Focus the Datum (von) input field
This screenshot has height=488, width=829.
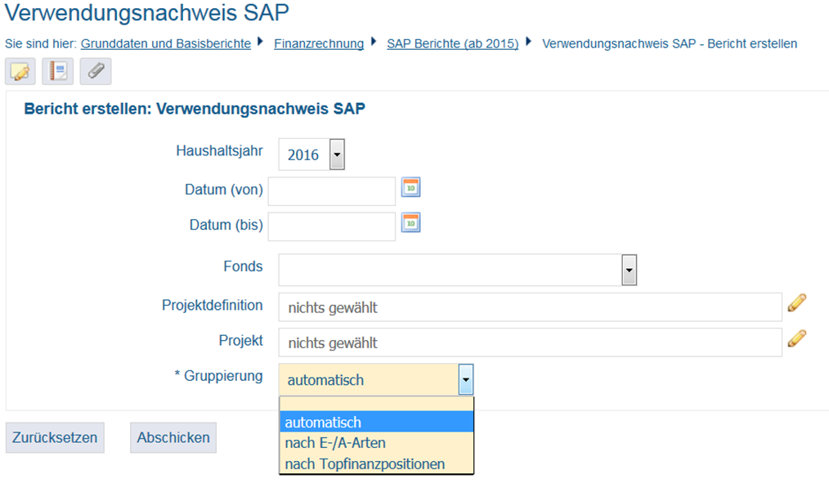[331, 190]
